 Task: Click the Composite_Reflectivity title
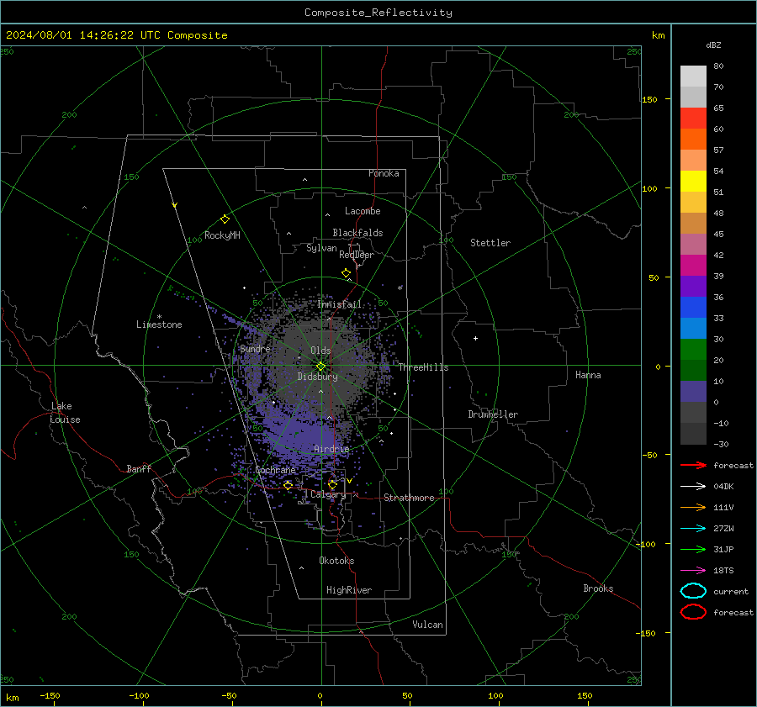coord(378,13)
